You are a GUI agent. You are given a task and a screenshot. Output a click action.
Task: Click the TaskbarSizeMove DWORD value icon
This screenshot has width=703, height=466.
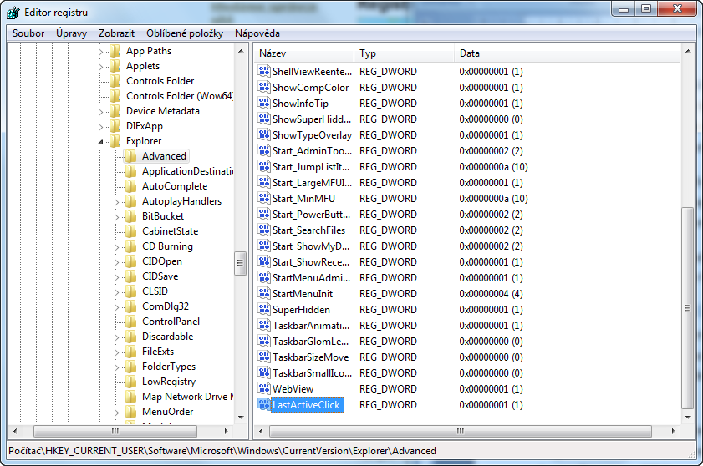[x=264, y=357]
